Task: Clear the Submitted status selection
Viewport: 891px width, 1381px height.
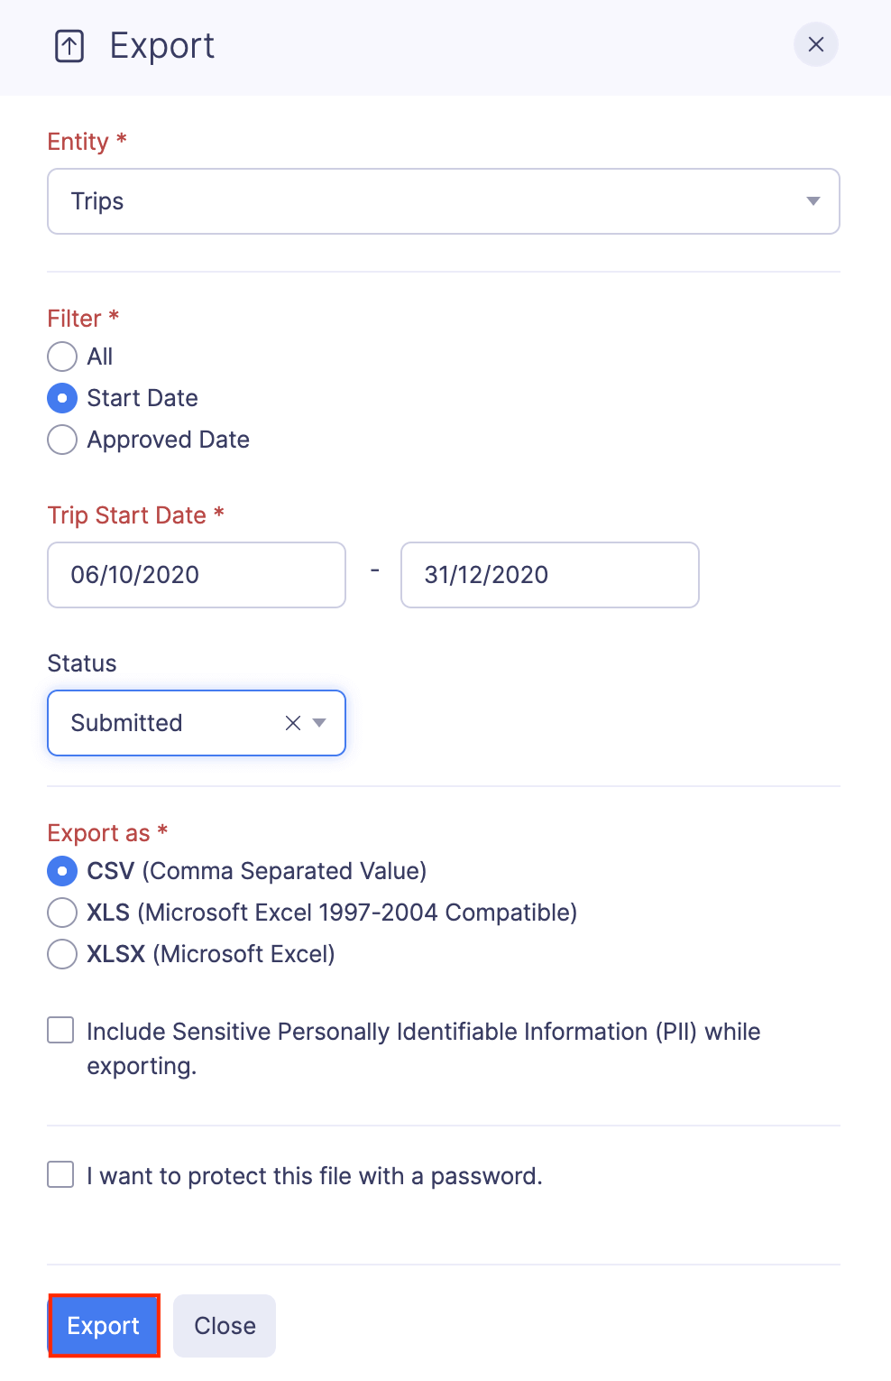Action: click(x=292, y=723)
